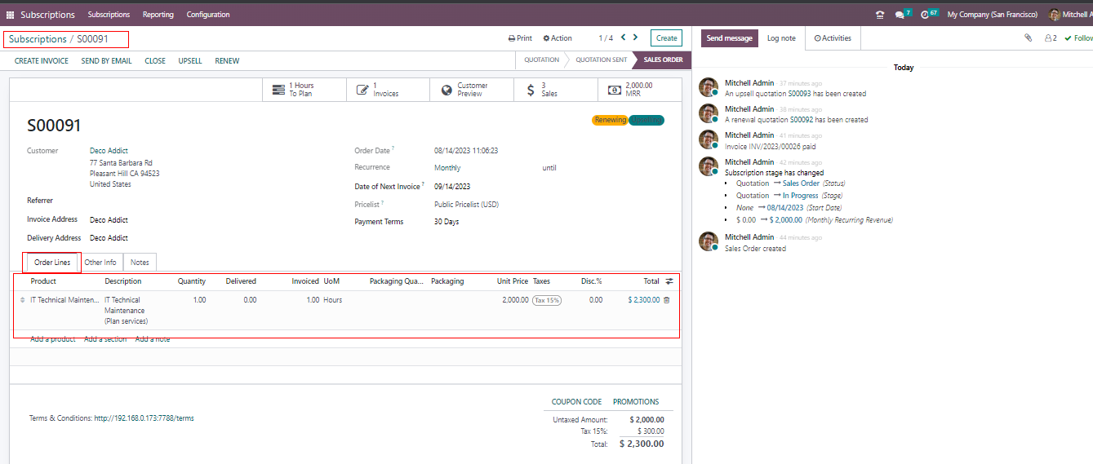The width and height of the screenshot is (1093, 464).
Task: Click the paperclip attachments icon
Action: click(1028, 38)
